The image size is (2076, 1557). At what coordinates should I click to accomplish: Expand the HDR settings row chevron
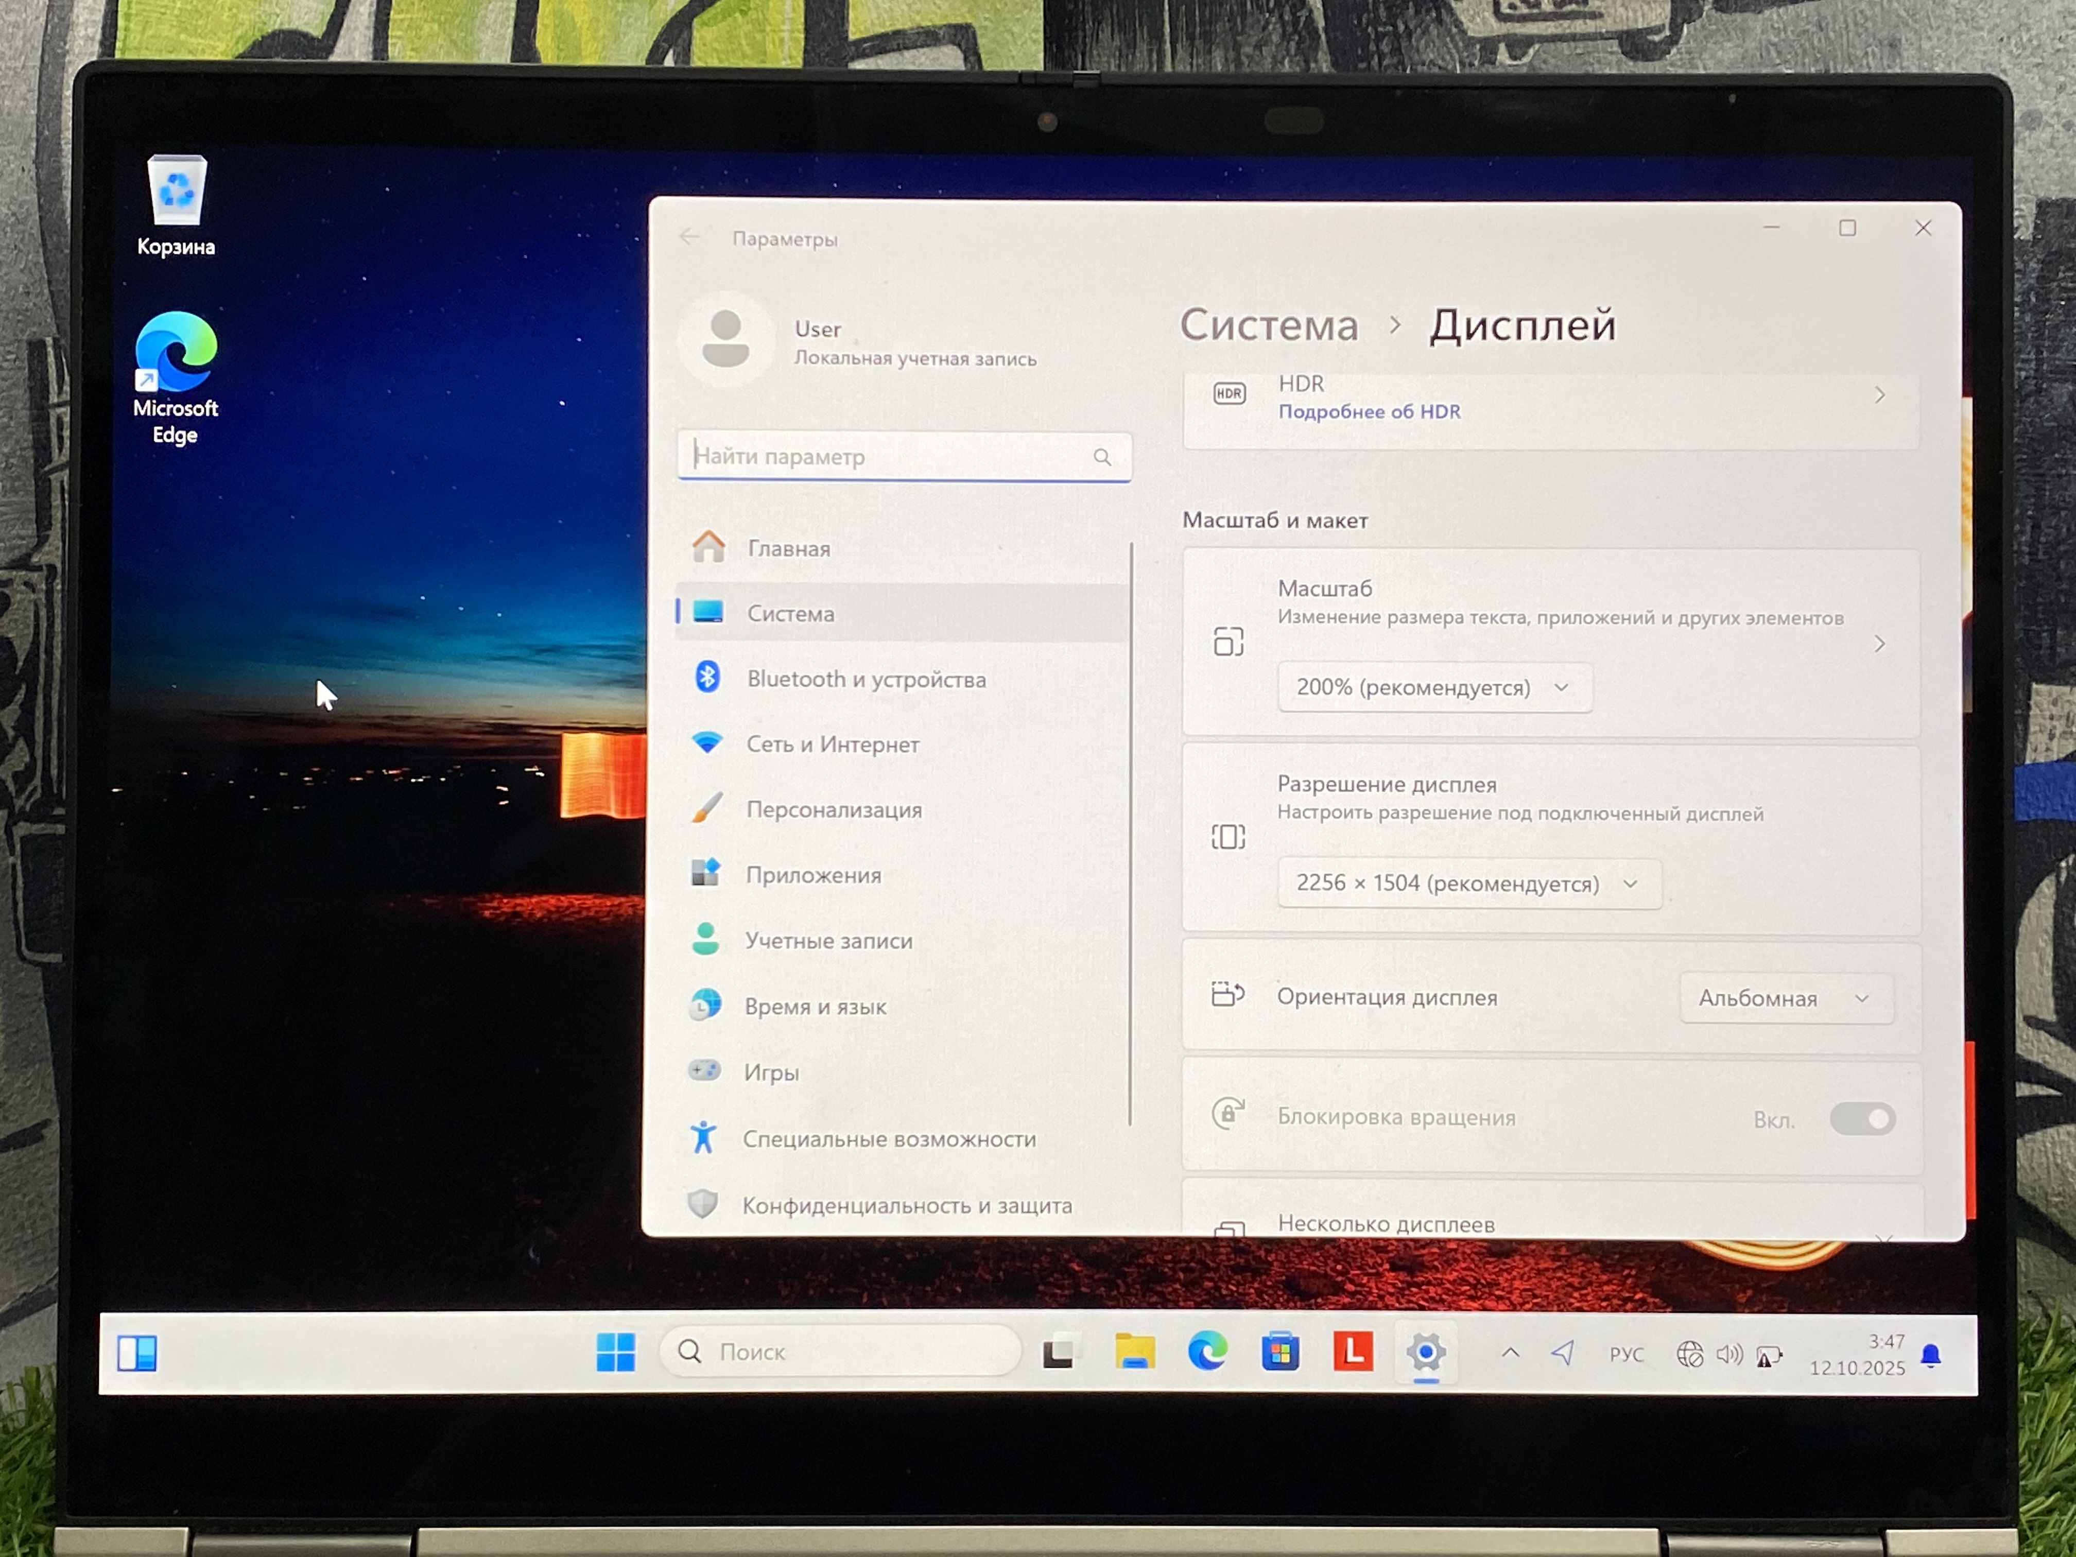click(x=1879, y=396)
